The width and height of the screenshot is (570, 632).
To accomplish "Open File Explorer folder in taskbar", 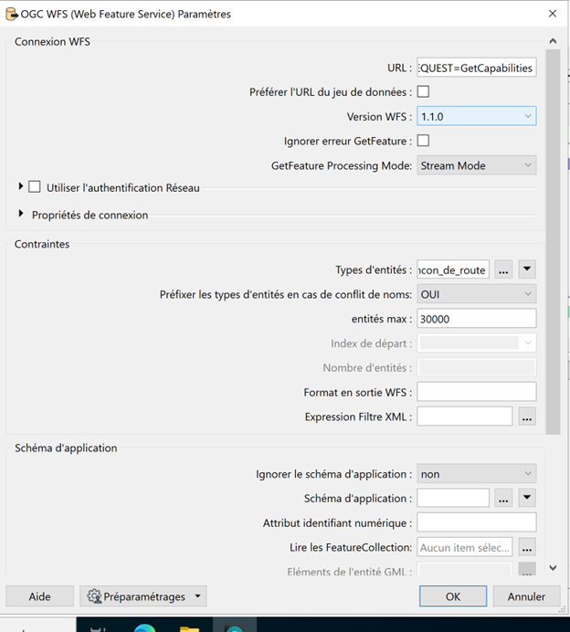I will pos(189,628).
